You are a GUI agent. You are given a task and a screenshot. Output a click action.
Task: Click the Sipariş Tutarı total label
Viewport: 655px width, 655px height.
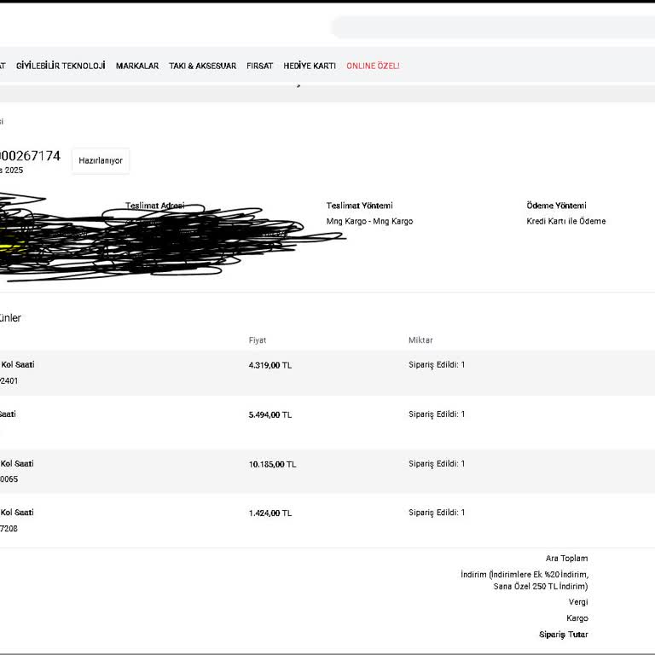pos(563,635)
